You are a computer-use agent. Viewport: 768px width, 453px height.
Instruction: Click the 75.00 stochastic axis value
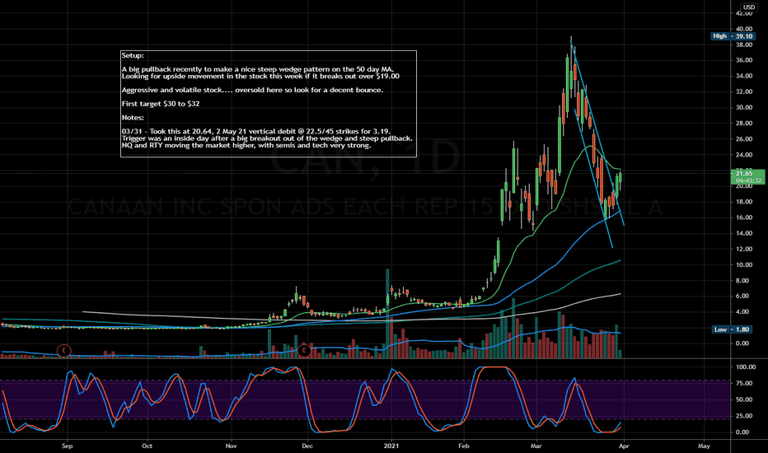[744, 384]
